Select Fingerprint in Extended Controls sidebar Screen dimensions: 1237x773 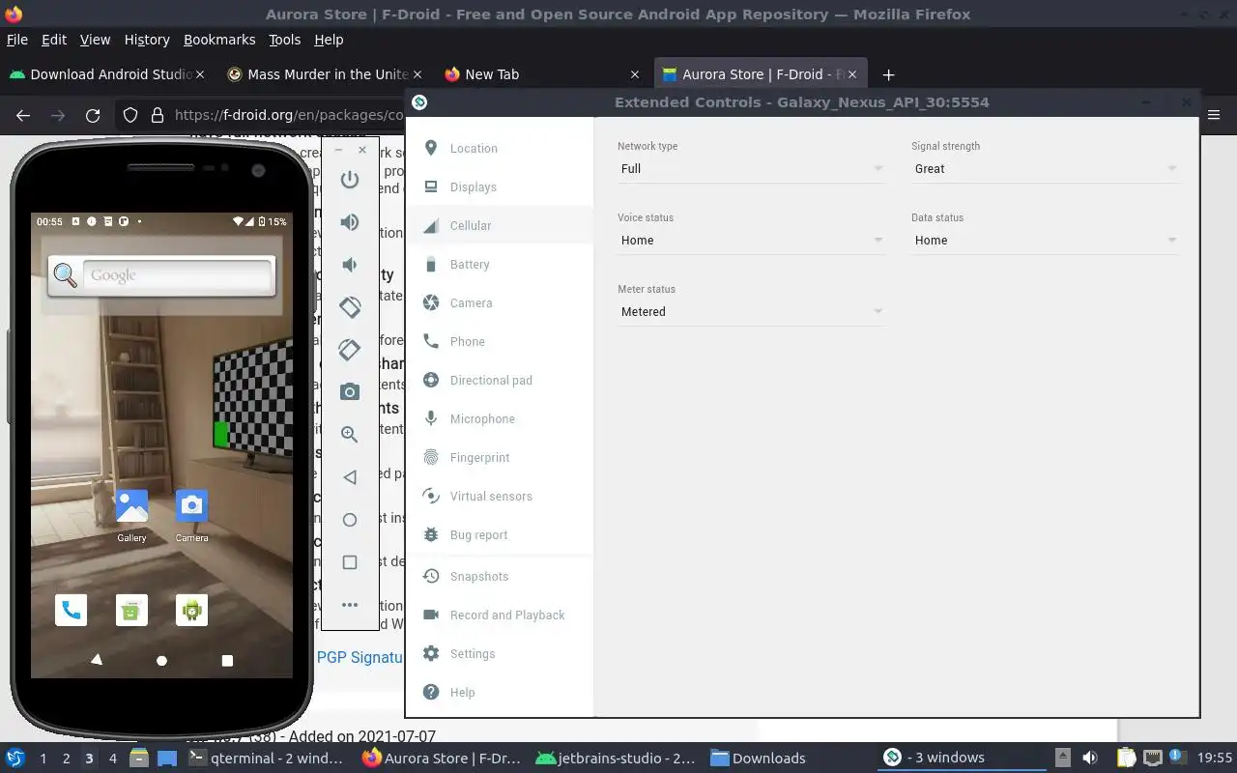coord(500,457)
